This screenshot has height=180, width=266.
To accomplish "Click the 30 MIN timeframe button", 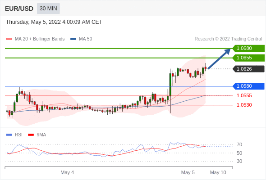I will tap(48, 8).
